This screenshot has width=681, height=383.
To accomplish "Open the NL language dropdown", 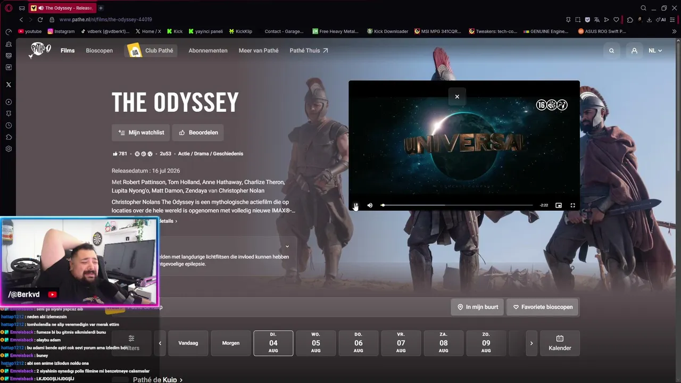I will click(655, 51).
